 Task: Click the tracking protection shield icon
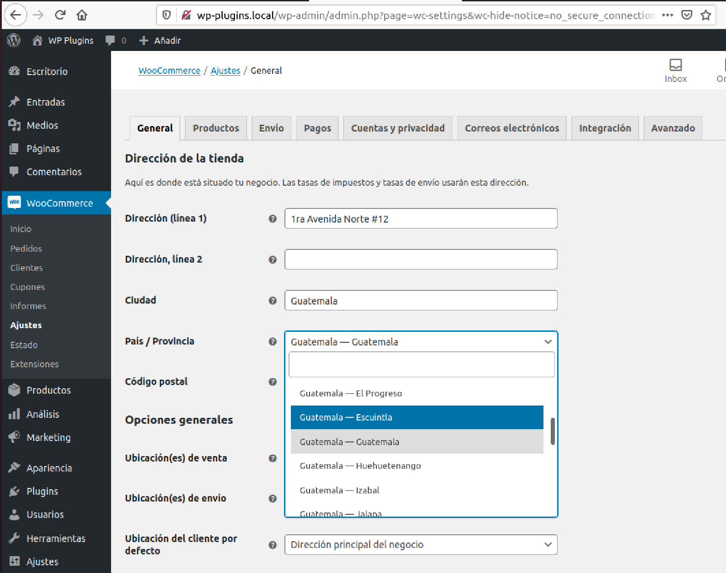pyautogui.click(x=167, y=15)
